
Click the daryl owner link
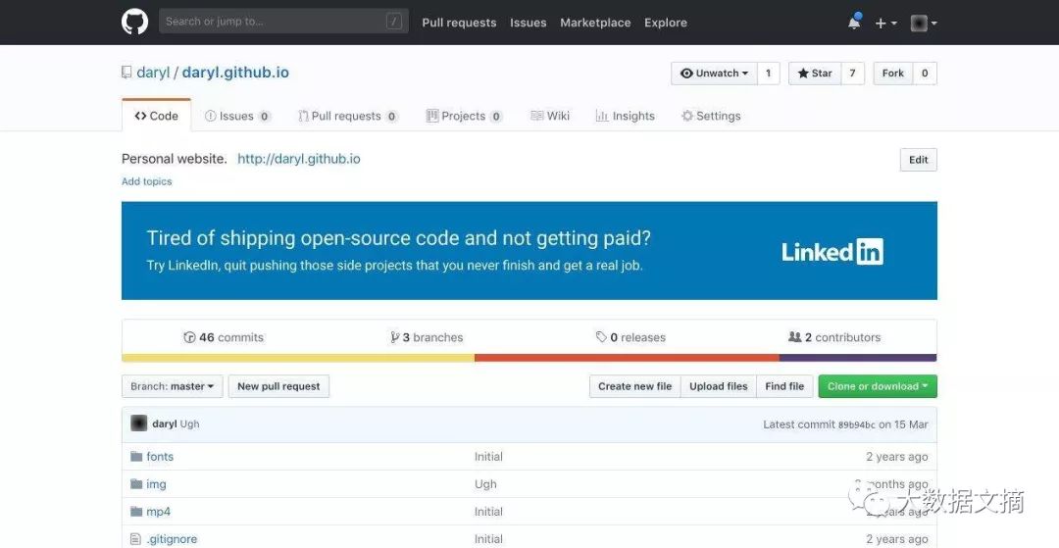click(x=153, y=73)
